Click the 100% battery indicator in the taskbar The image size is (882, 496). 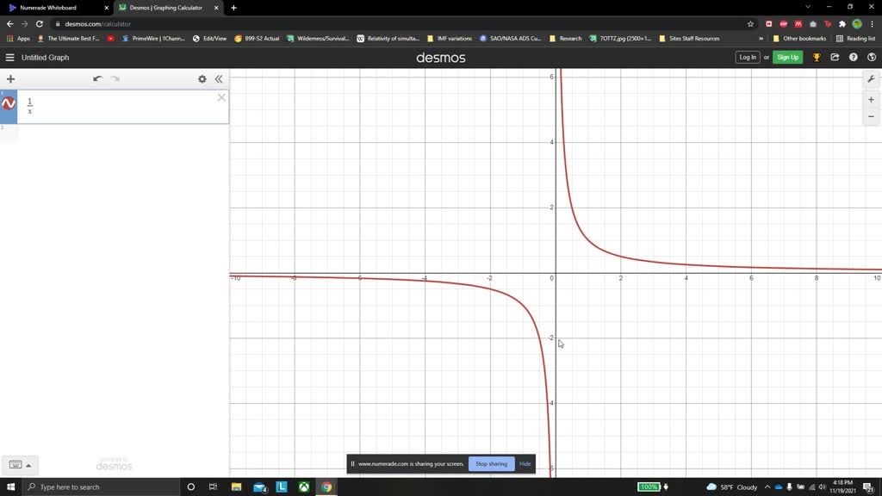tap(650, 487)
